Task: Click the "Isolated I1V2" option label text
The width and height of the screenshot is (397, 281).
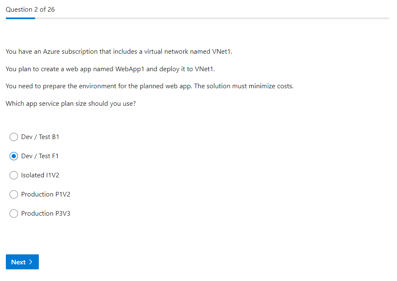Action: pyautogui.click(x=40, y=175)
